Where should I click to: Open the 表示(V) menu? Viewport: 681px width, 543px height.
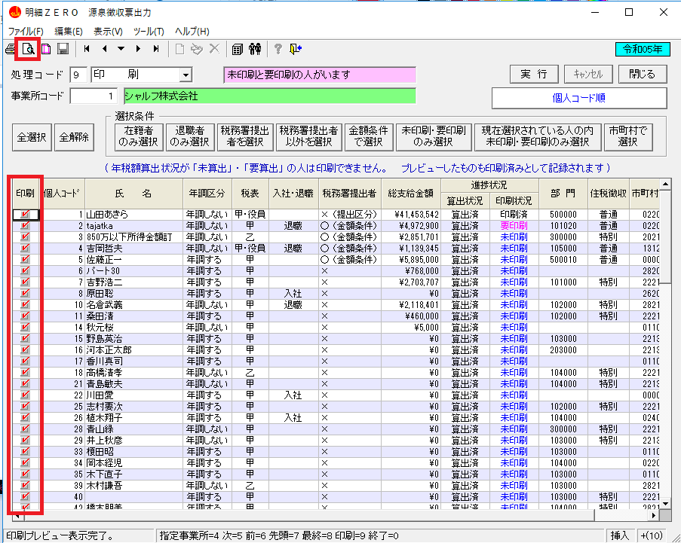[x=108, y=32]
